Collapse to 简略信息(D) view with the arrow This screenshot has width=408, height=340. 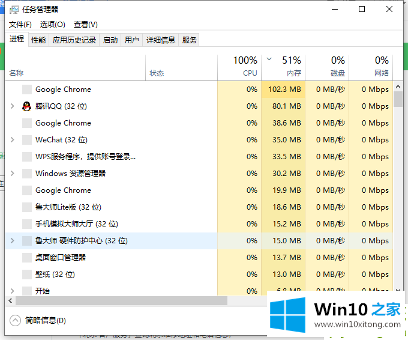[15, 320]
